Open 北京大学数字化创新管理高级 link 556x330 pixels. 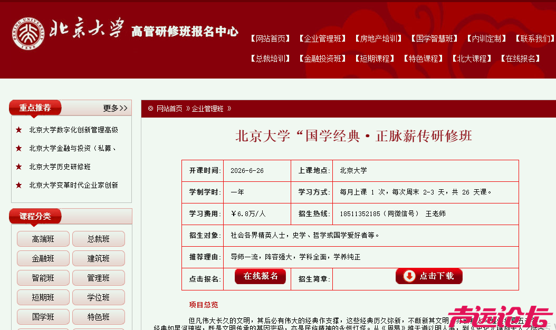73,130
